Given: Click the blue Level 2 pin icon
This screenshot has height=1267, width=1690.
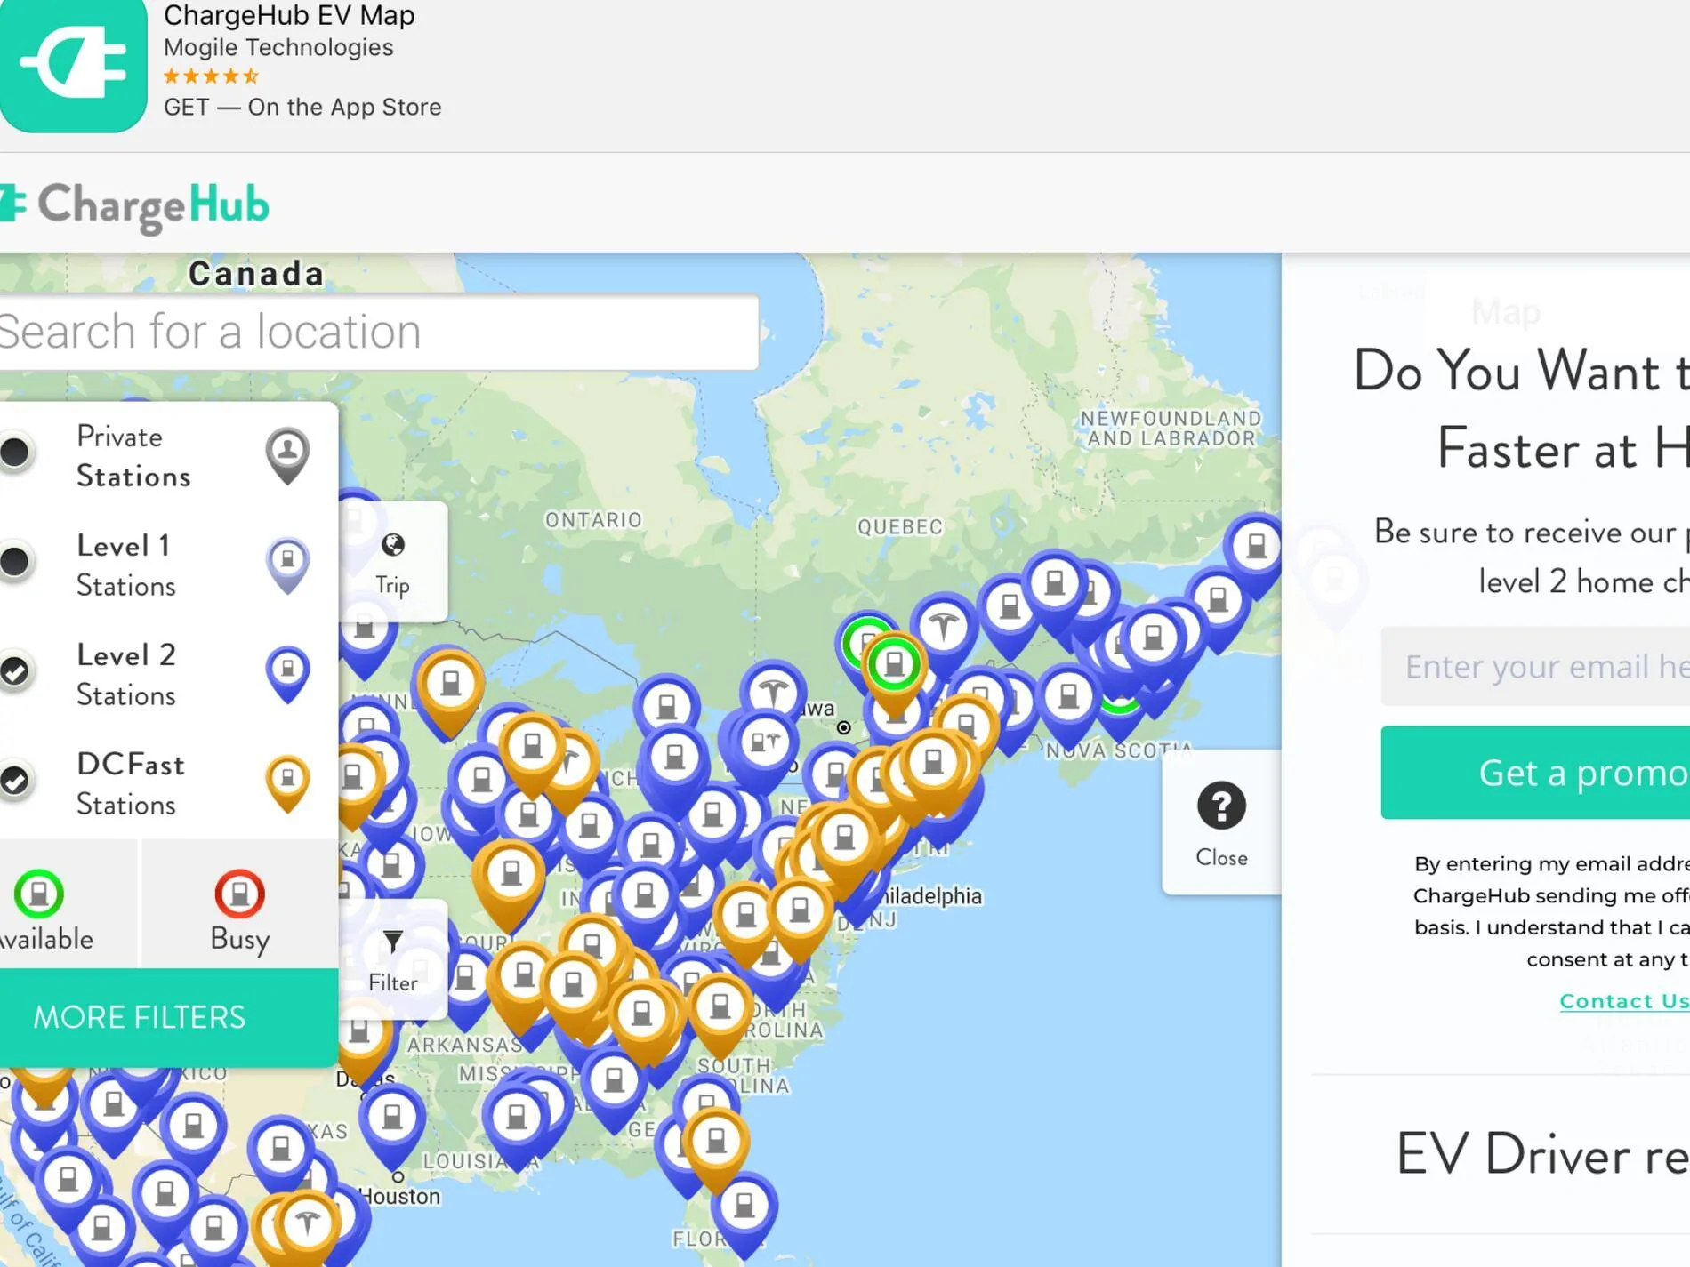Looking at the screenshot, I should (x=287, y=674).
